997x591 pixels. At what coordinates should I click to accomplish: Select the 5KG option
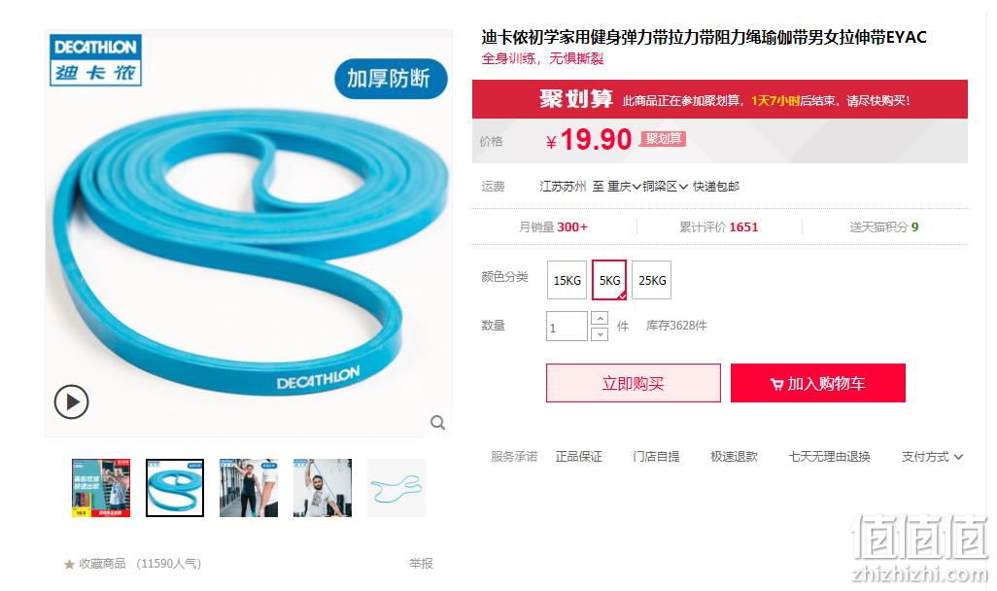click(x=609, y=280)
